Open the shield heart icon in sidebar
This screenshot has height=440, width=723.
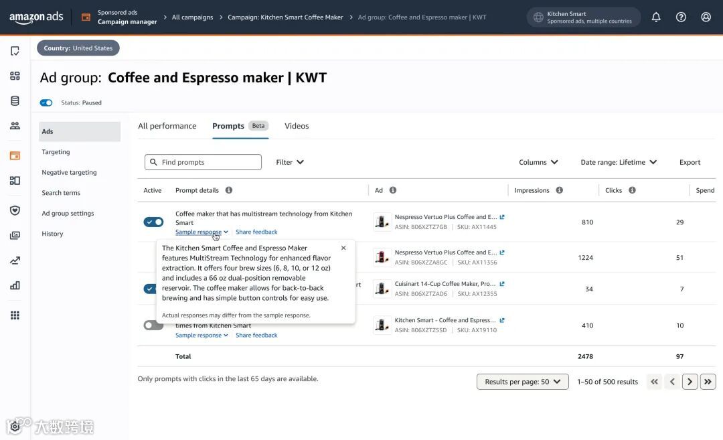(15, 210)
